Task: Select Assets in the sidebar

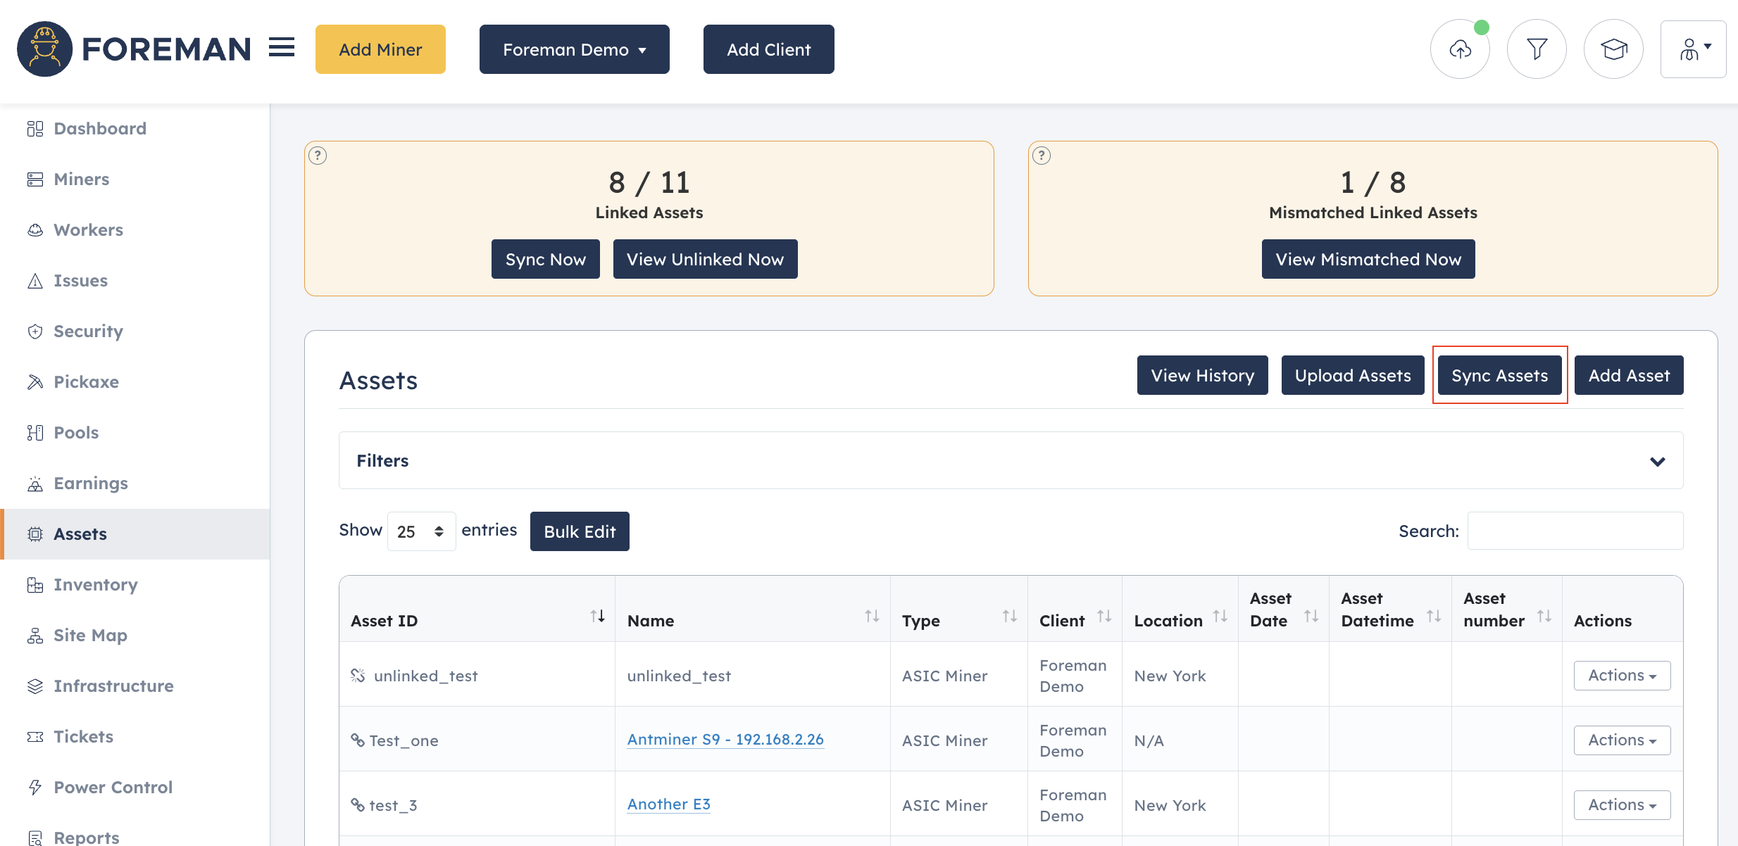Action: click(135, 534)
